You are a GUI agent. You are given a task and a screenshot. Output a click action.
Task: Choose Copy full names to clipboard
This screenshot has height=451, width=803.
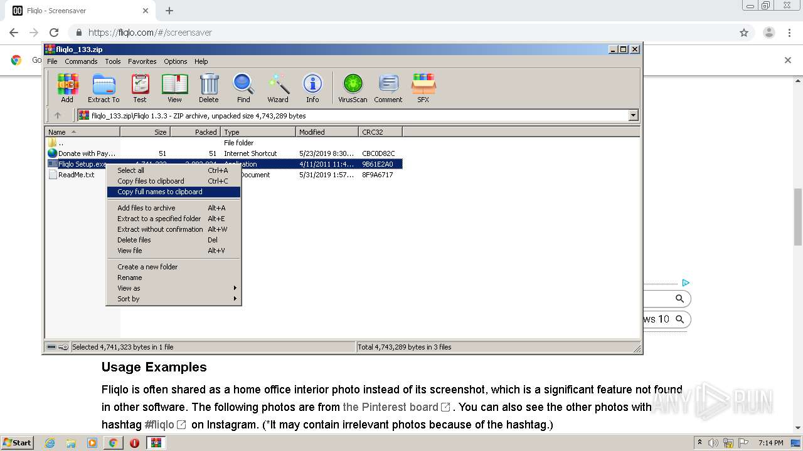pos(174,192)
